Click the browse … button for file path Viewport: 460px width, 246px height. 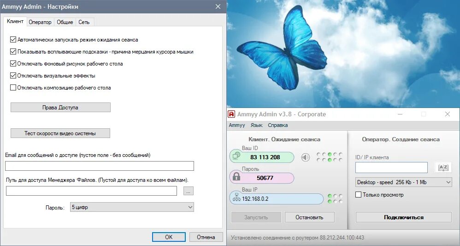tap(189, 191)
